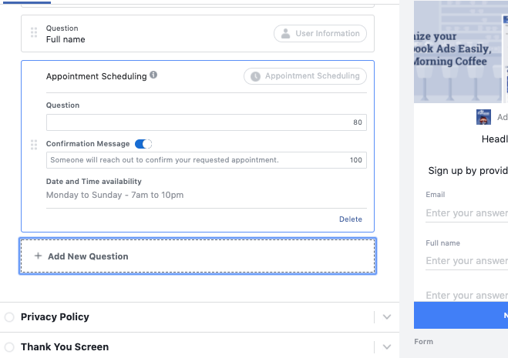This screenshot has width=508, height=358.
Task: Toggle the Confirmation Message switch
Action: point(143,144)
